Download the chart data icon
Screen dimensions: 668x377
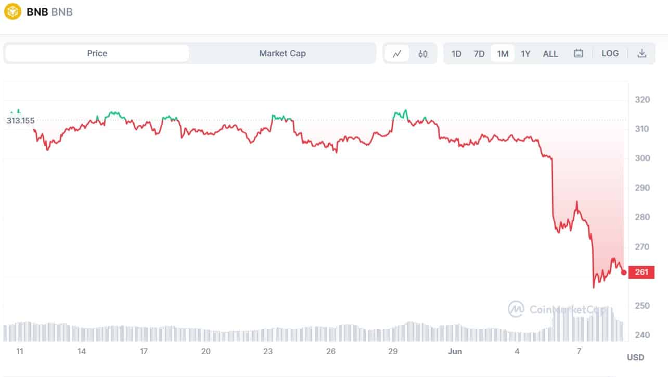[x=642, y=53]
